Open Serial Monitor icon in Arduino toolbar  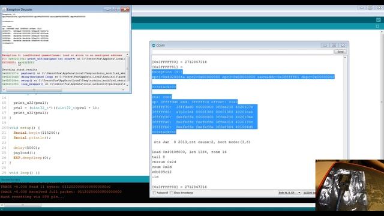pyautogui.click(x=379, y=20)
